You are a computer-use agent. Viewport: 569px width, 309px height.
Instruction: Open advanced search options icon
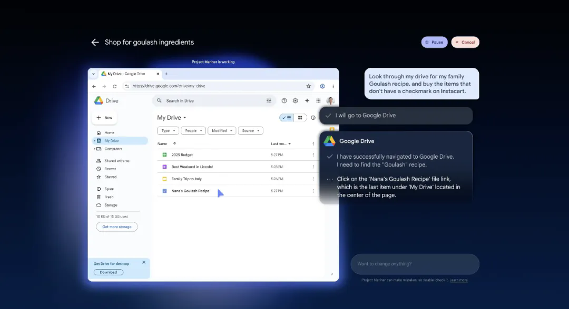(x=269, y=100)
